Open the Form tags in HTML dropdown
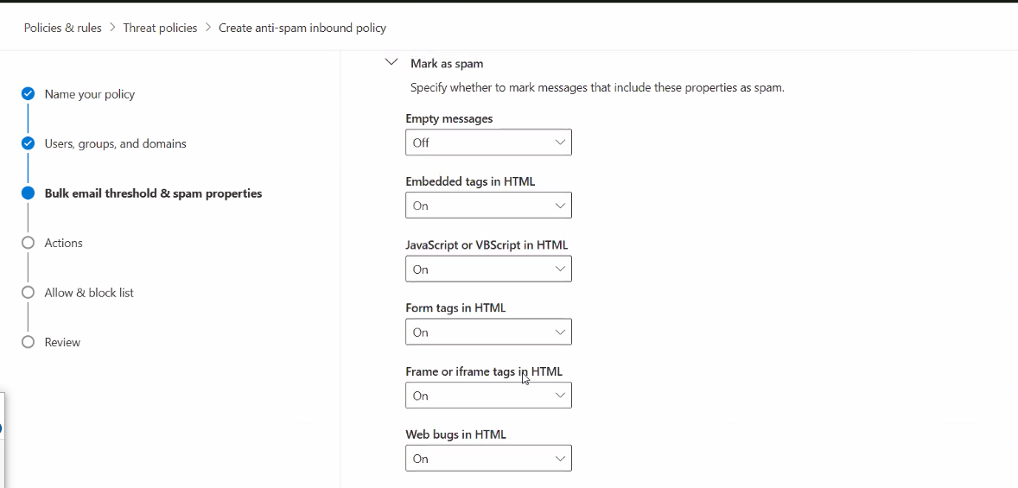 488,332
